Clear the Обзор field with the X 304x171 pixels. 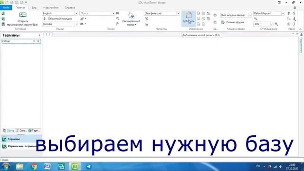tap(38, 41)
